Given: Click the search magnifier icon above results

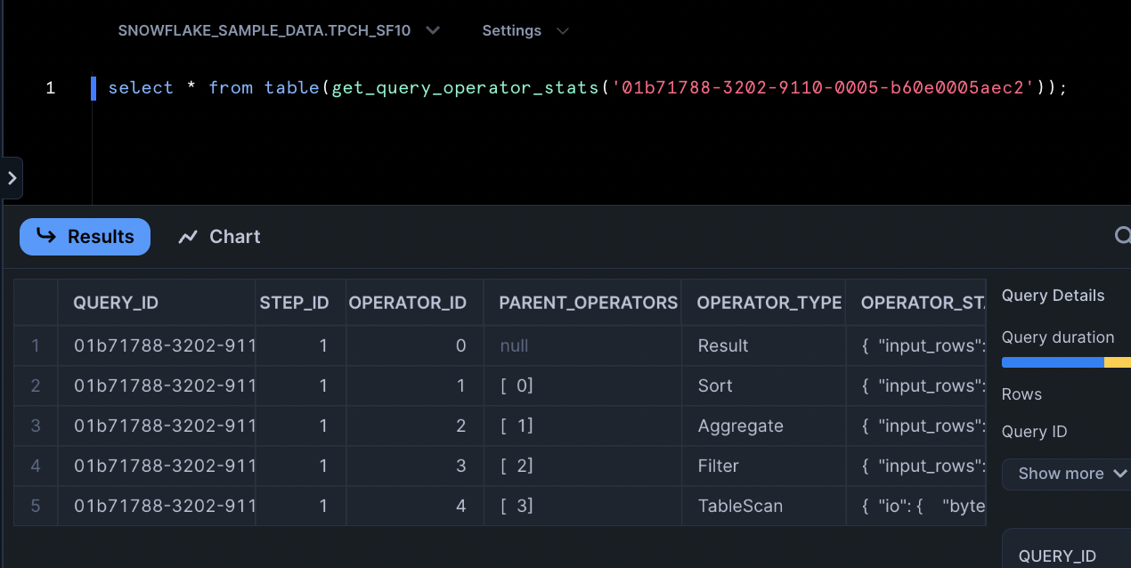Looking at the screenshot, I should click(x=1123, y=236).
